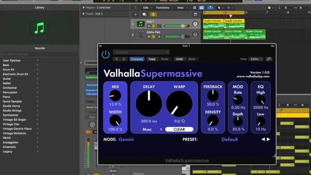Click the tracks area settings gear icon
Image resolution: width=311 pixels, height=175 pixels.
pyautogui.click(x=269, y=8)
